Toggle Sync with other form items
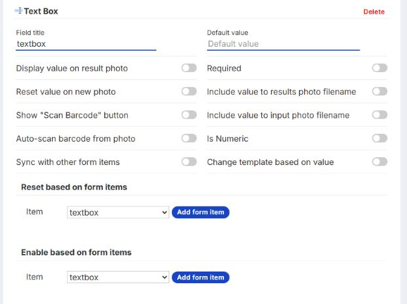Viewport: 407px width, 304px height. pyautogui.click(x=189, y=162)
